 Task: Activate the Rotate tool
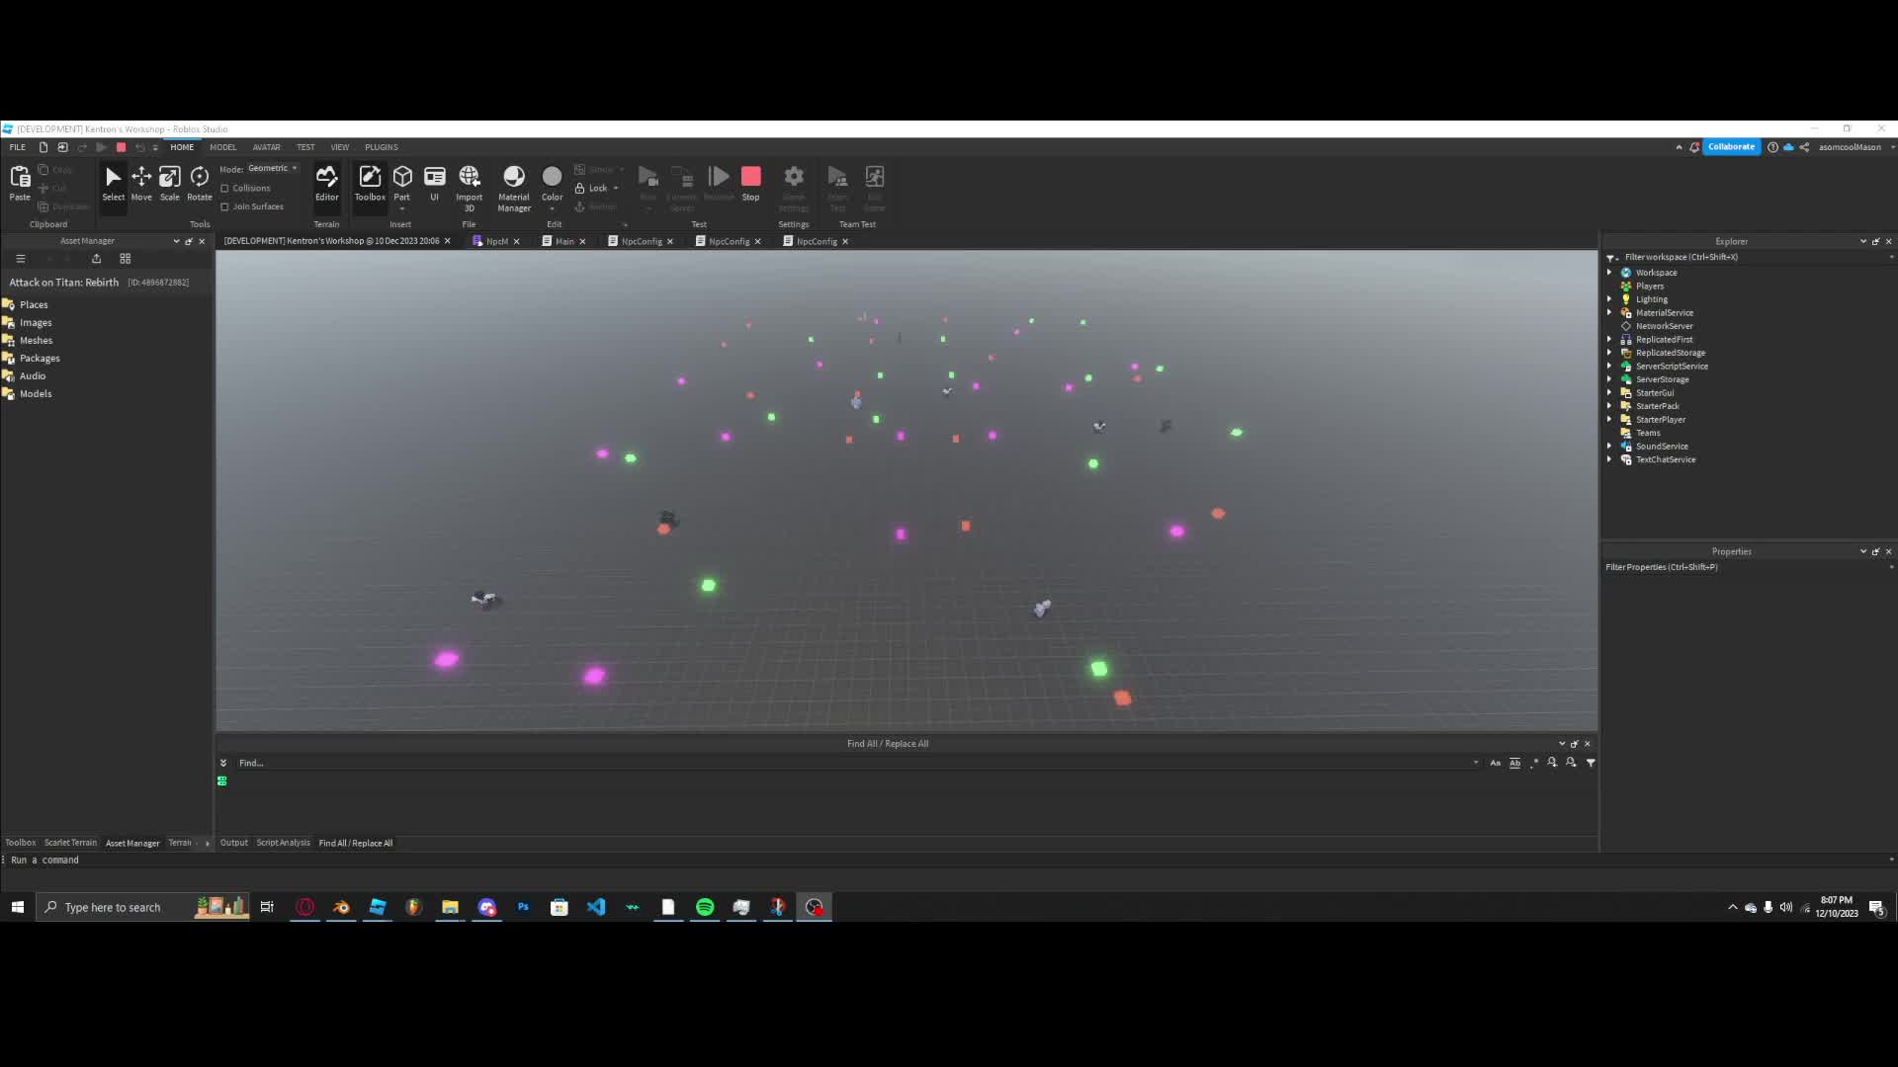[199, 183]
